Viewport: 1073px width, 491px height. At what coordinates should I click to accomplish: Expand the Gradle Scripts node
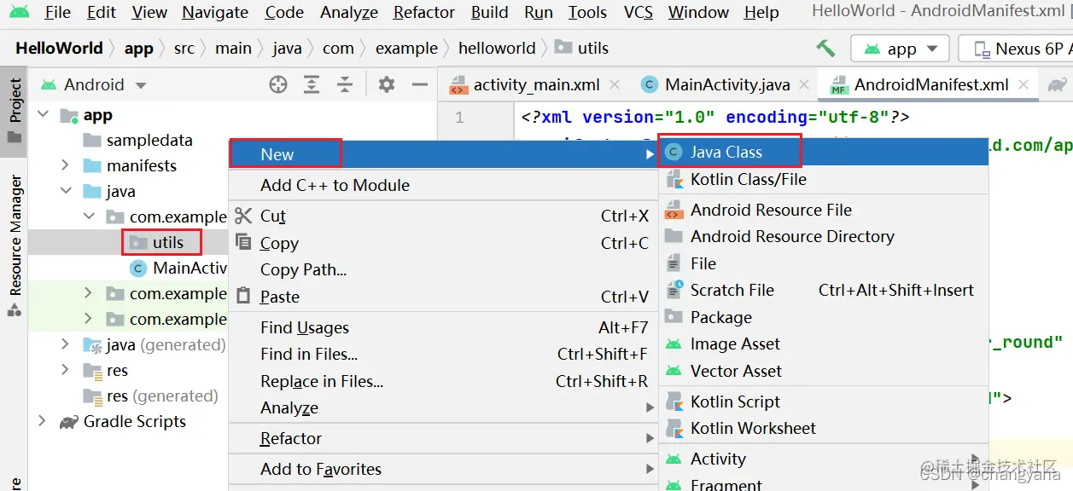click(43, 421)
